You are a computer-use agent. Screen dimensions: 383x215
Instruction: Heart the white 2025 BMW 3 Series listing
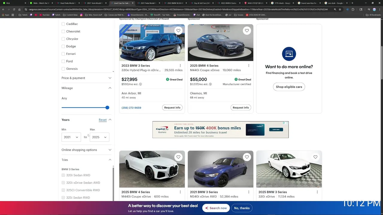pyautogui.click(x=315, y=157)
